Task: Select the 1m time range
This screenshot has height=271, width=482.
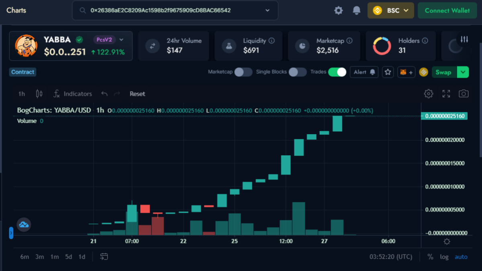Action: click(55, 257)
